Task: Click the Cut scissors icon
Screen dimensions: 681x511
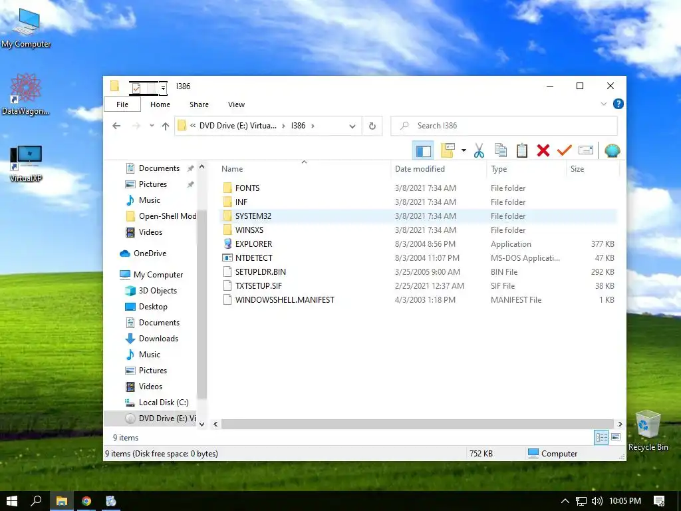Action: coord(479,151)
